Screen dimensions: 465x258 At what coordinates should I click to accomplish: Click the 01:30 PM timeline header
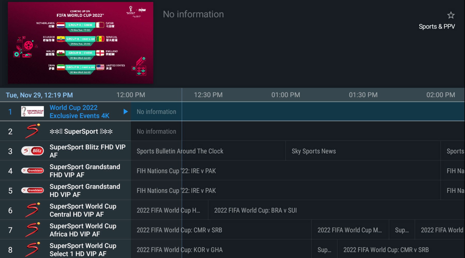(x=363, y=95)
